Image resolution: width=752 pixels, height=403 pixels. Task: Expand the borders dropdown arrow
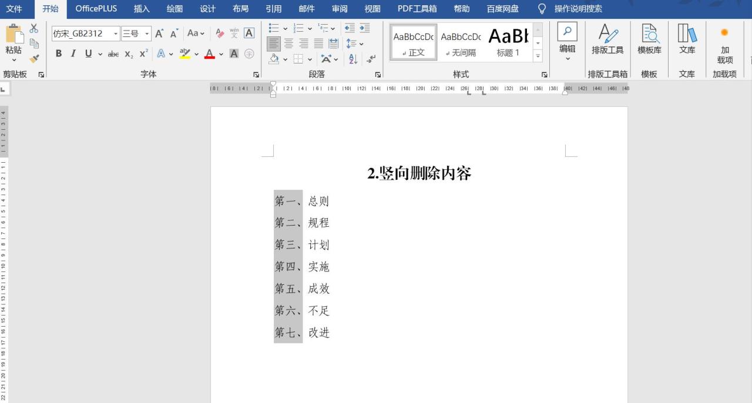(310, 59)
